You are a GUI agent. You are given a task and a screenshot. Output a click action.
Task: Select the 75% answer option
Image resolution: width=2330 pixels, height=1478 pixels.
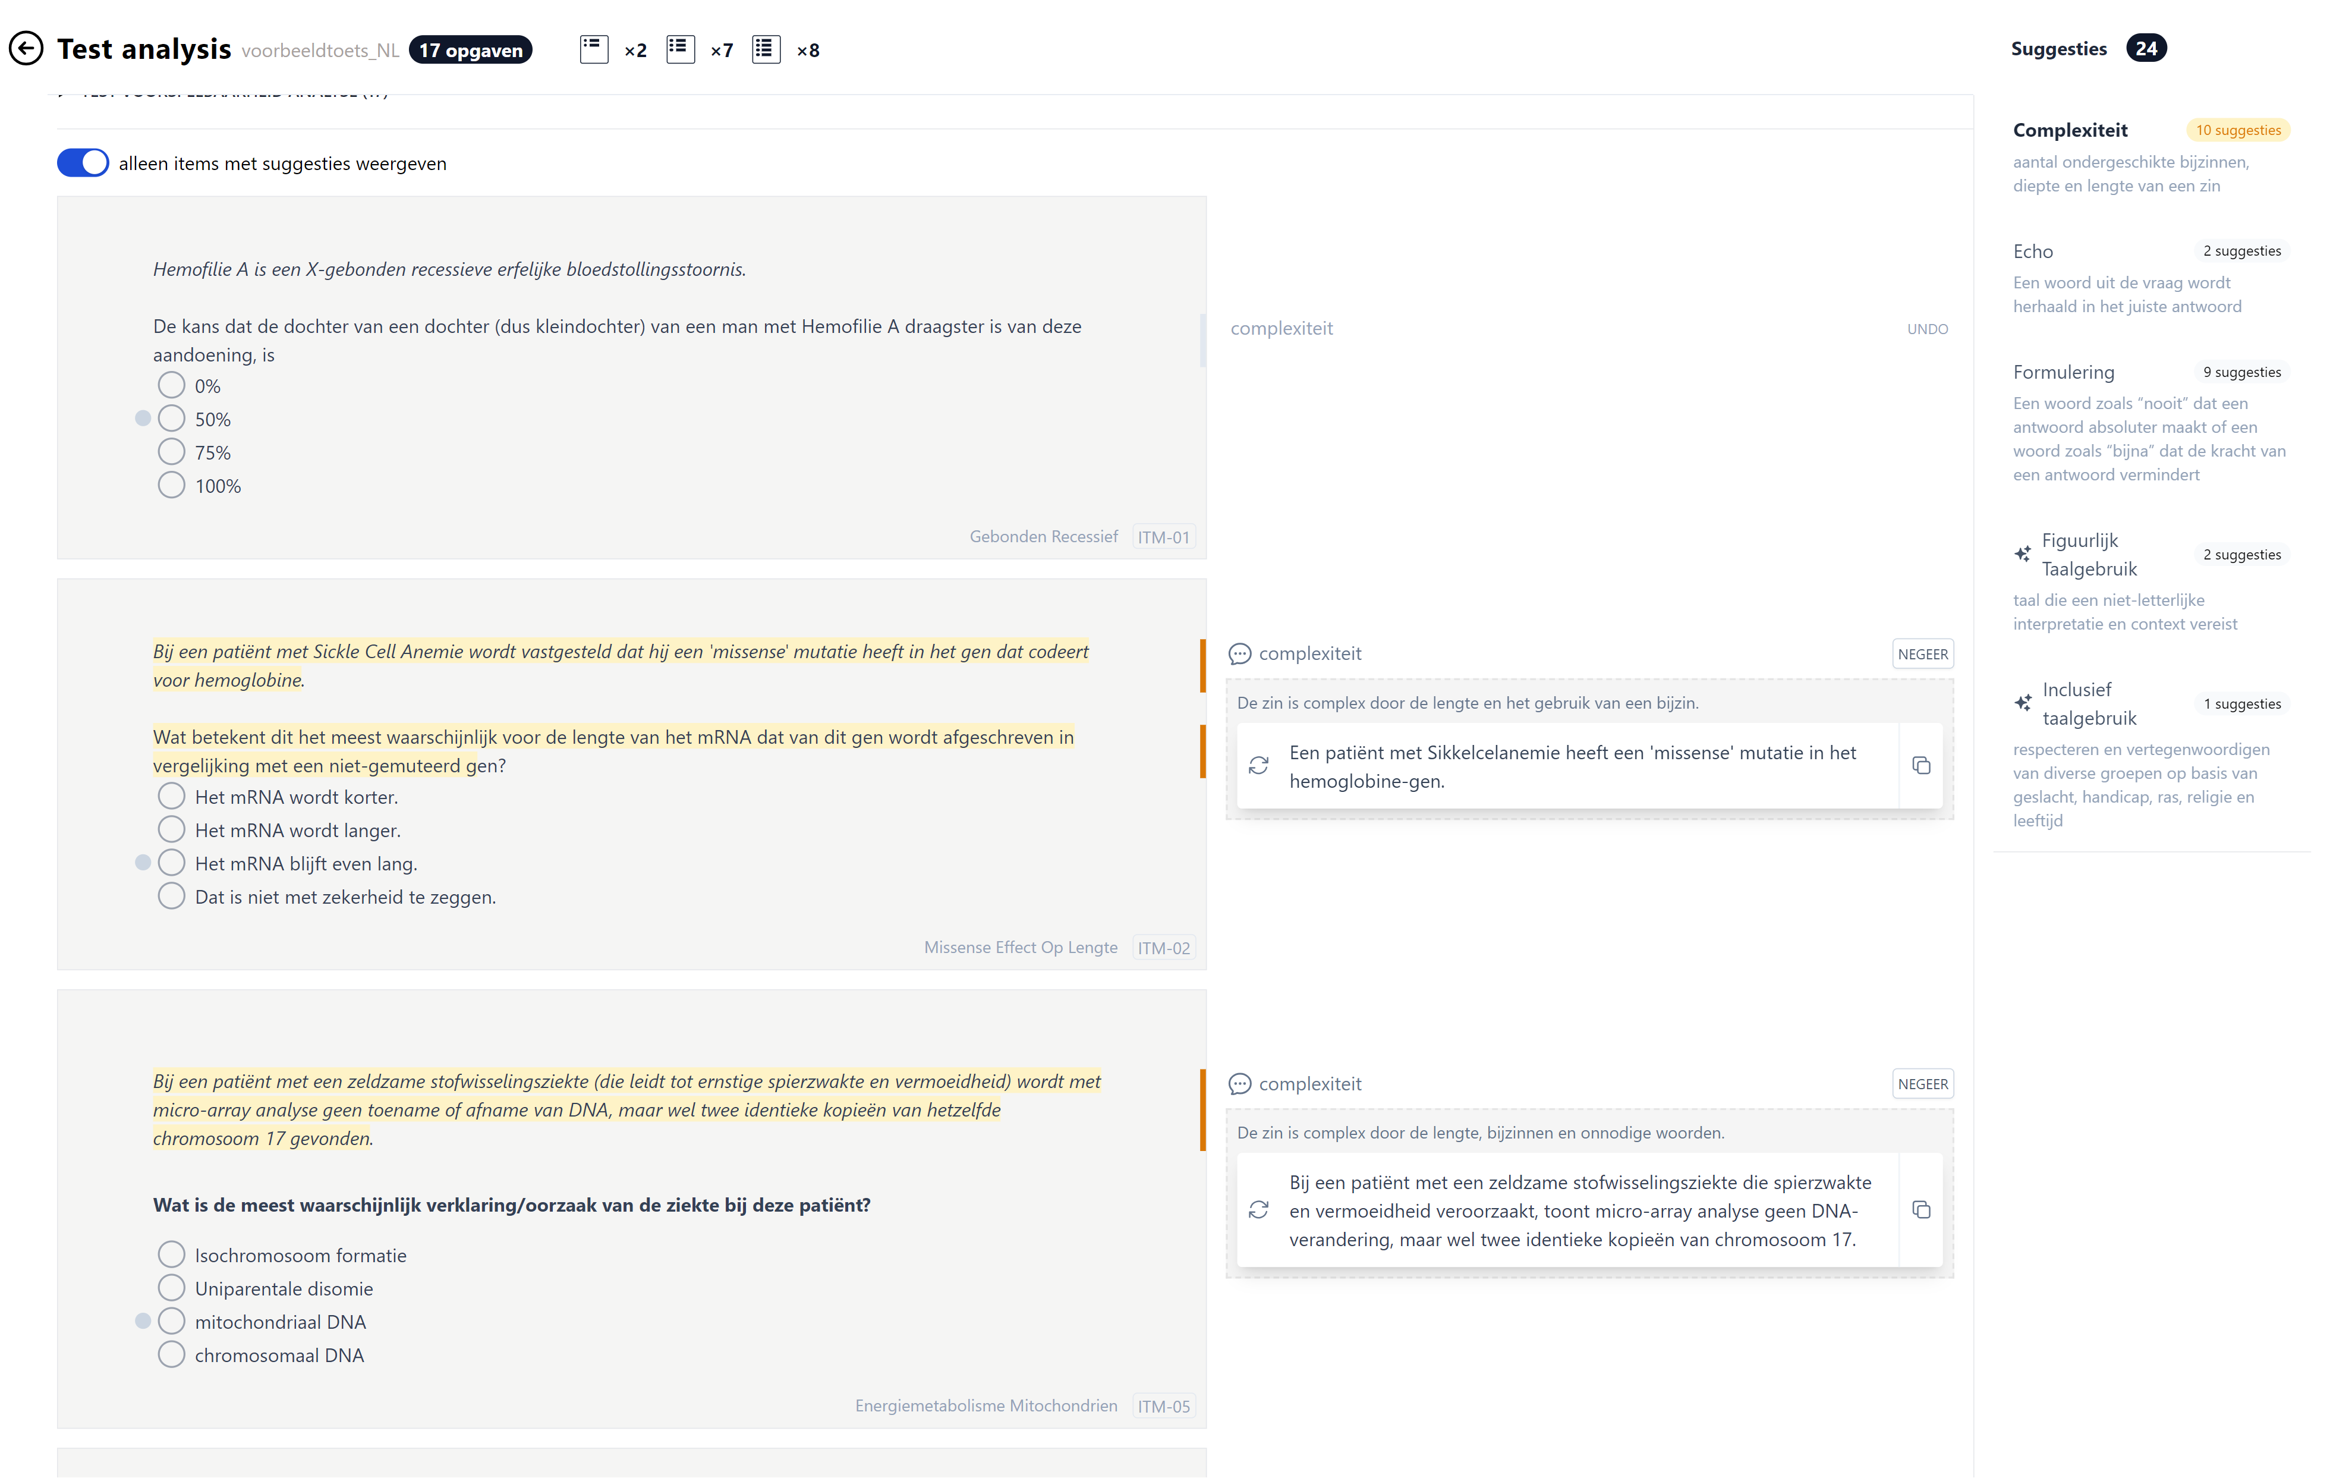pos(171,451)
